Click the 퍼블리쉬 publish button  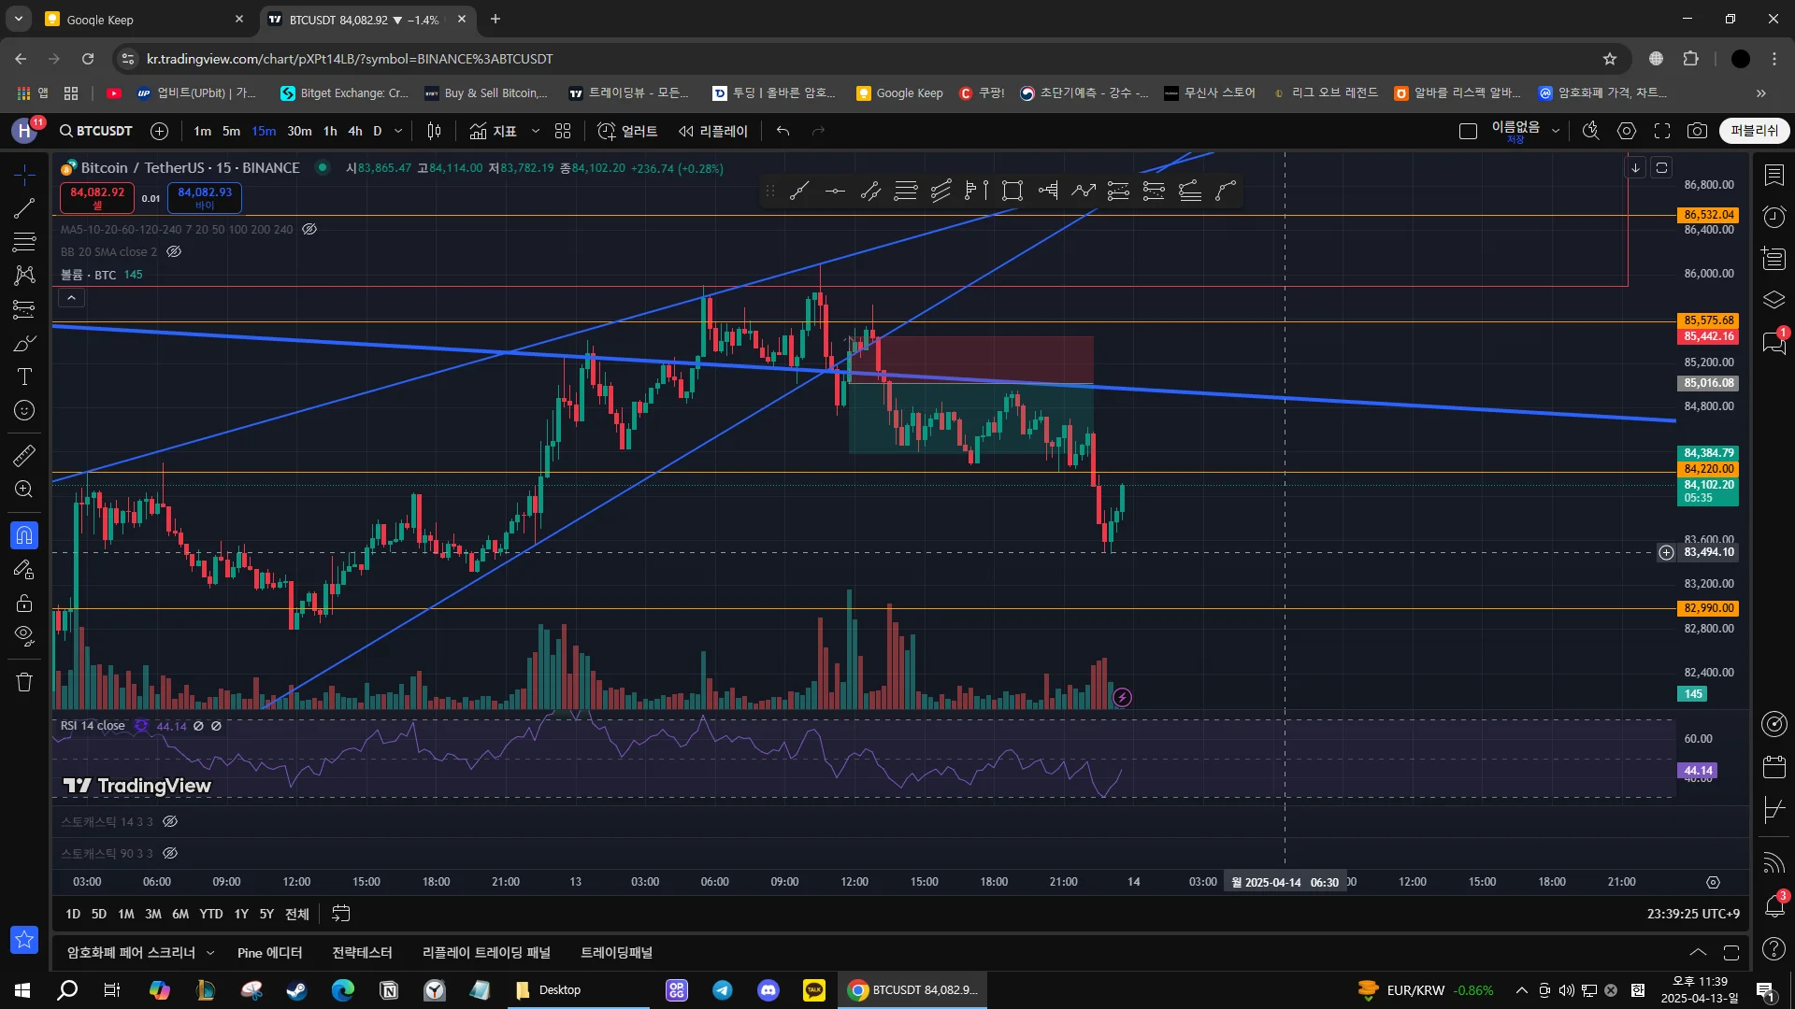click(x=1754, y=132)
